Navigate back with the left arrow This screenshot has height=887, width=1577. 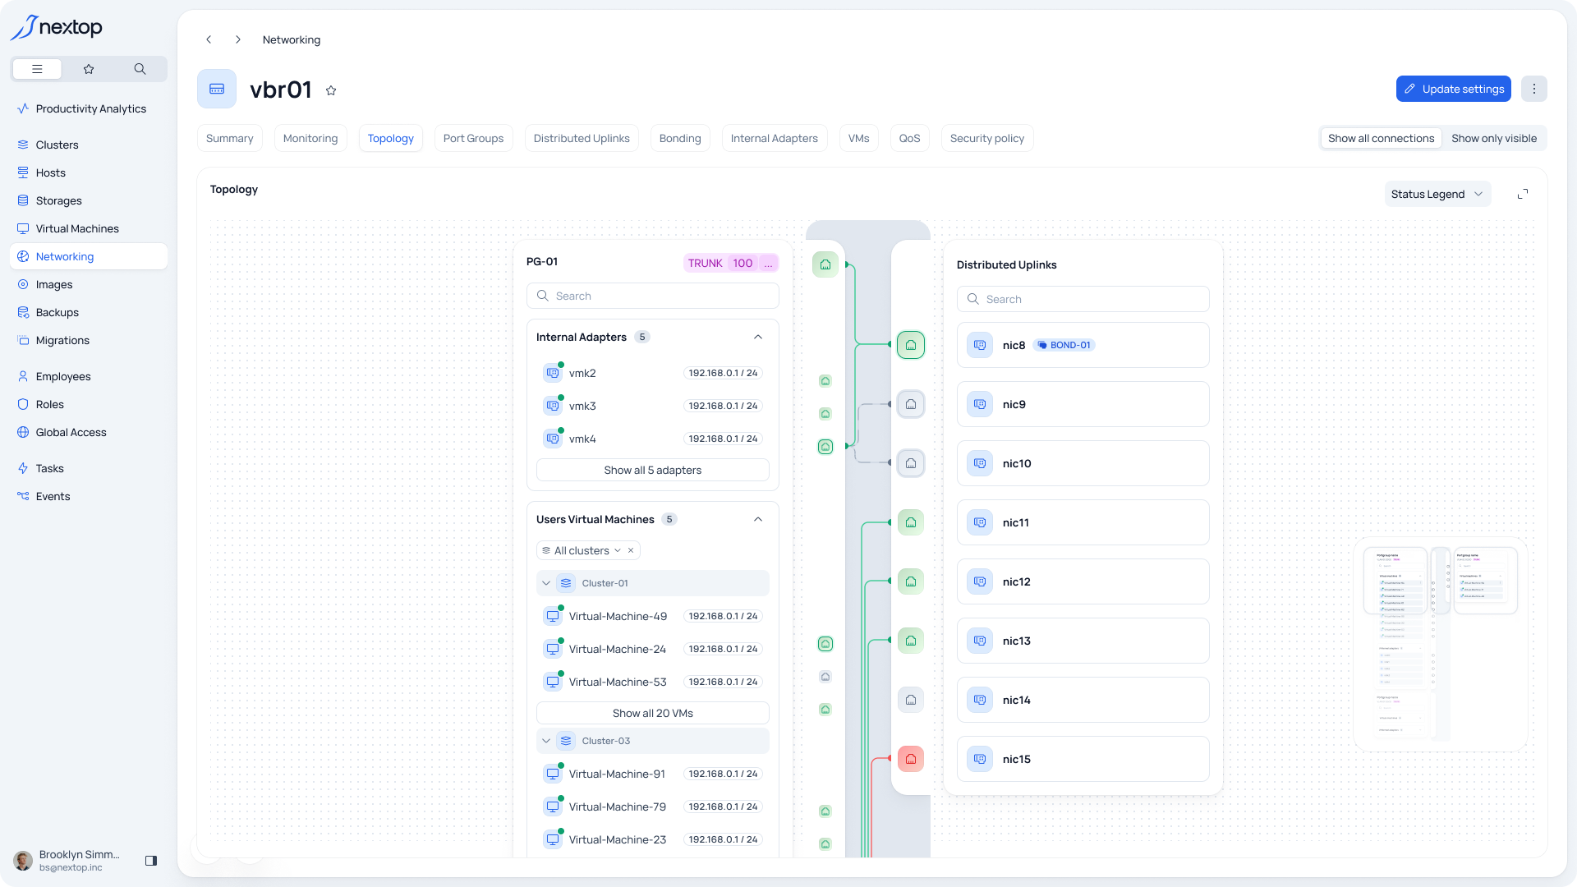click(x=209, y=39)
